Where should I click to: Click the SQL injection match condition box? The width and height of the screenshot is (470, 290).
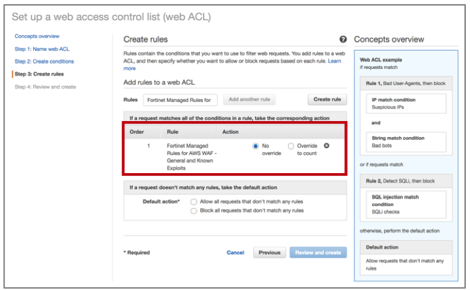pos(407,203)
